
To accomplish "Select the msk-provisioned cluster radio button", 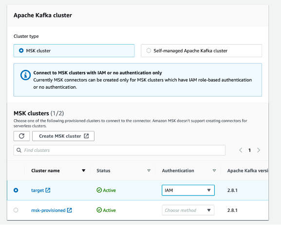I will click(16, 210).
